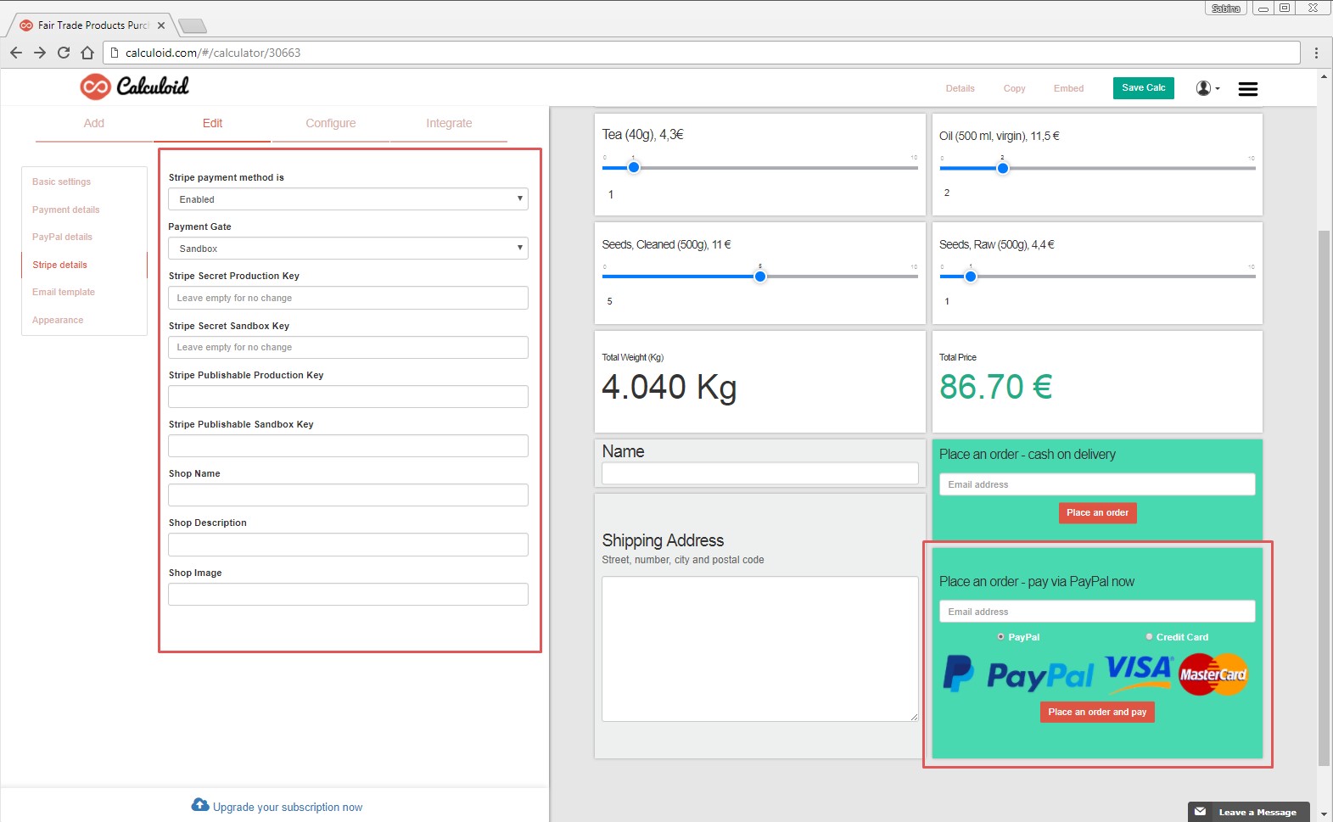1333x822 pixels.
Task: Focus Stripe Secret Sandbox Key field
Action: point(348,347)
